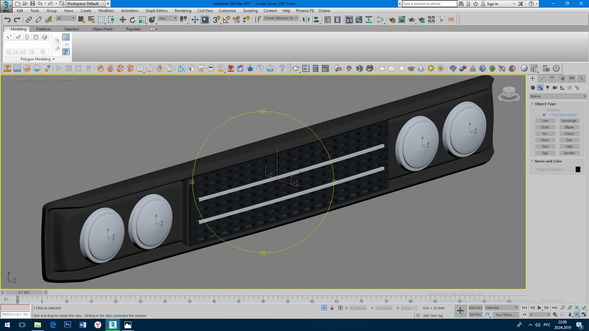Toggle the selection lock padlock
Screen dimensions: 589x331
[332, 308]
